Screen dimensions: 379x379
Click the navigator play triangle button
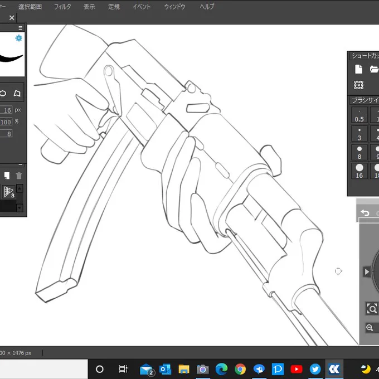[367, 272]
